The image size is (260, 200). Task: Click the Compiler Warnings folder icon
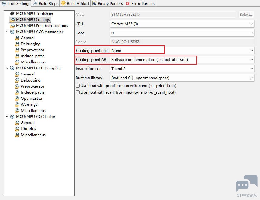point(17,105)
